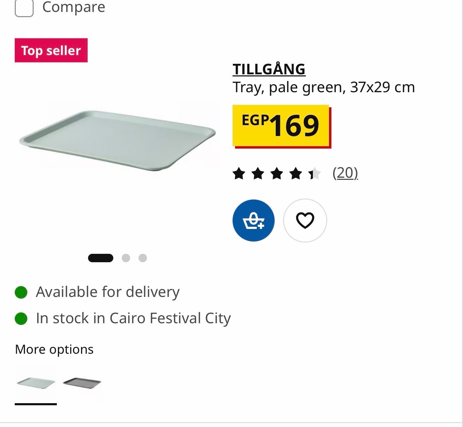Save tray to favourites with heart icon
This screenshot has height=427, width=463.
pyautogui.click(x=305, y=221)
